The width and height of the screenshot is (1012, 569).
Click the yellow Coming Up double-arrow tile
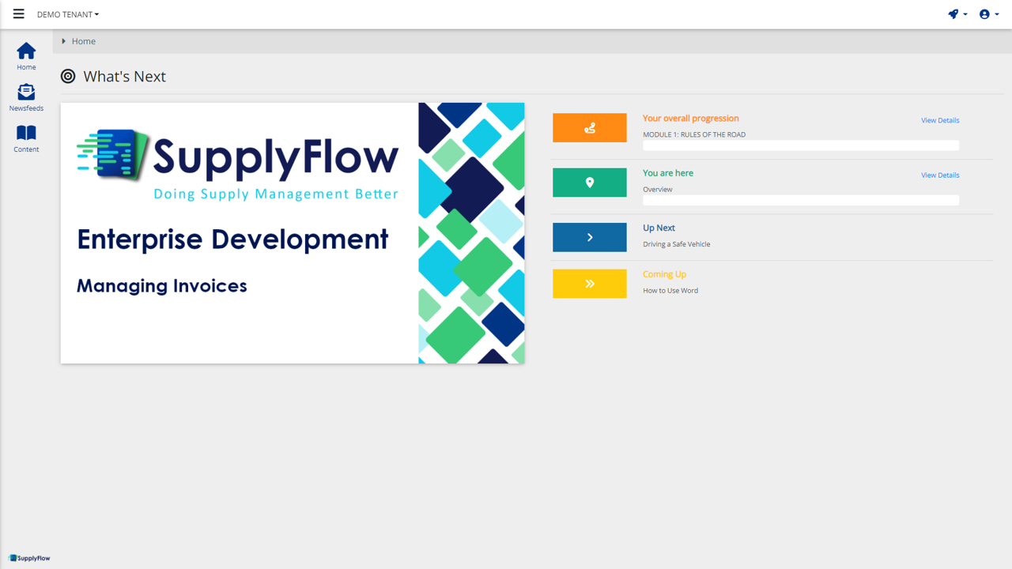click(x=589, y=284)
